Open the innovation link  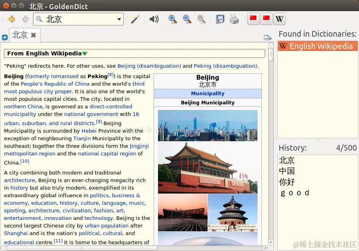coord(58,218)
